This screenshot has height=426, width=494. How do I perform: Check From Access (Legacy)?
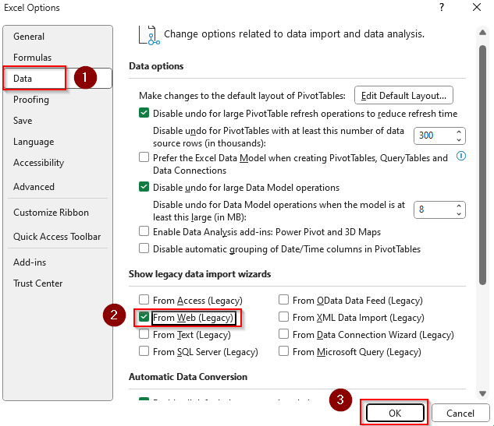(x=144, y=300)
